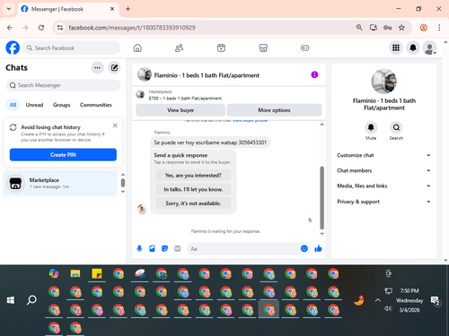The image size is (449, 336).
Task: Bookmark this page with the star icon
Action: click(x=401, y=28)
